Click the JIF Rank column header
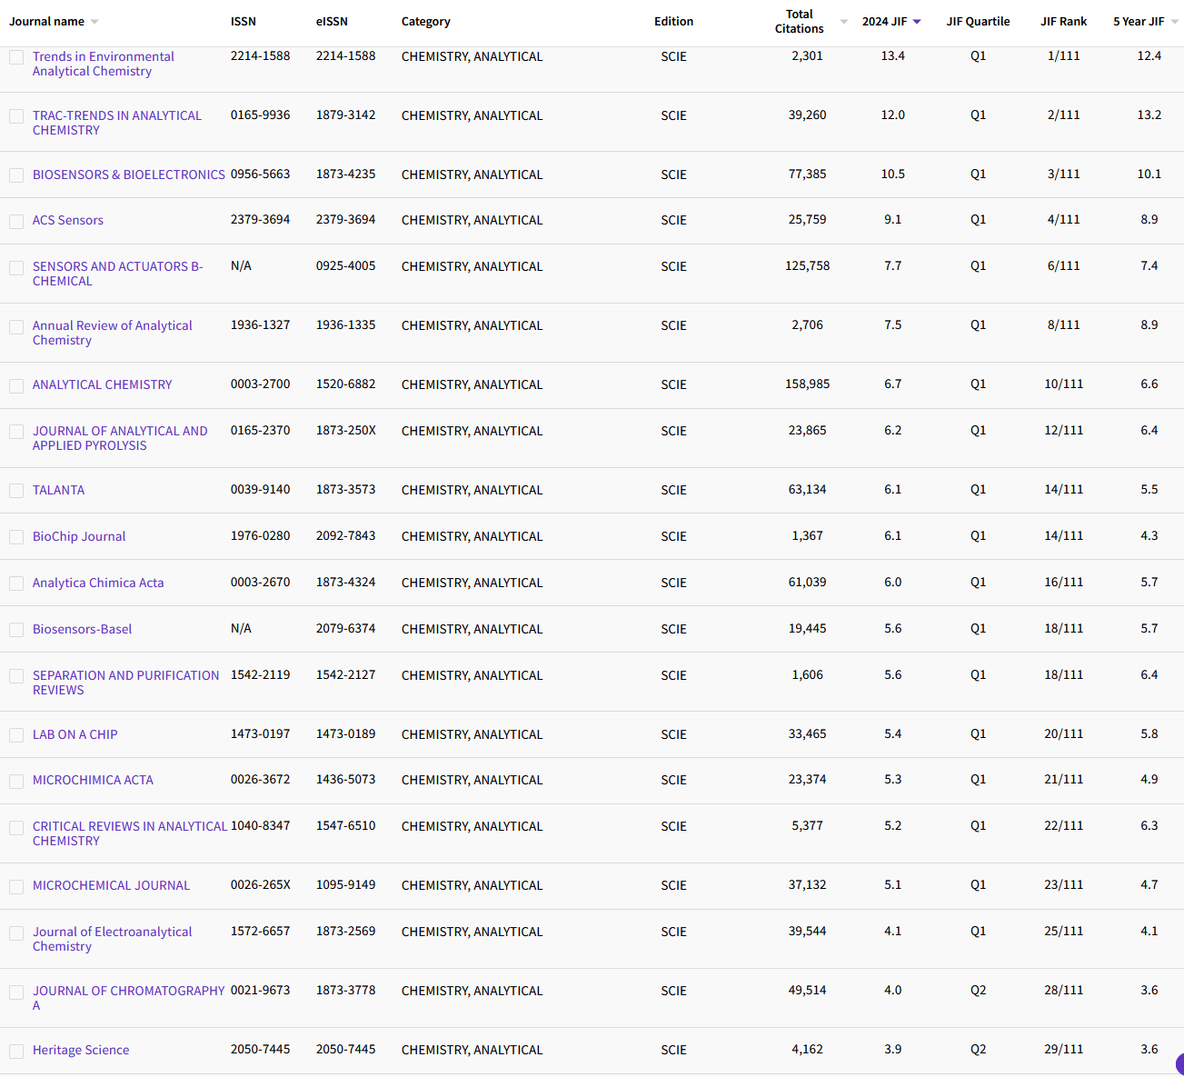Image resolution: width=1184 pixels, height=1077 pixels. [1063, 22]
